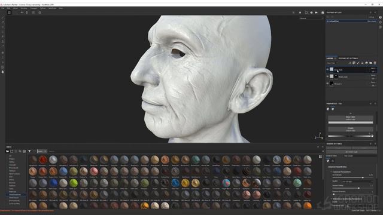383x215 pixels.
Task: Select the bright green smart material thumbnail
Action: pos(73,183)
